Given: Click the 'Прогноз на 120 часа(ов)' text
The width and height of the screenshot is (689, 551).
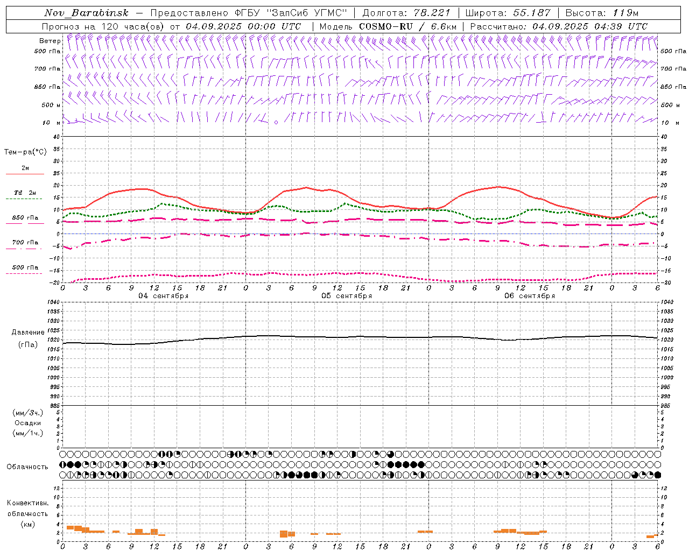Looking at the screenshot, I should [x=103, y=26].
